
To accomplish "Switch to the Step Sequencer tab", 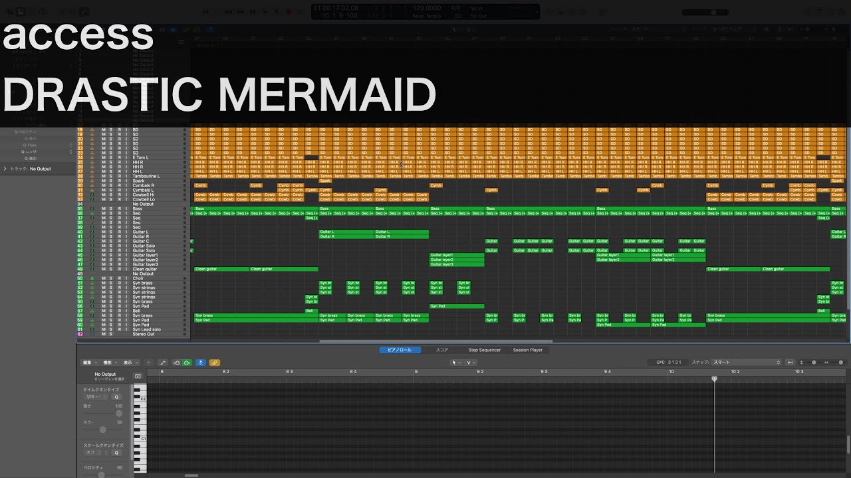I will [485, 350].
